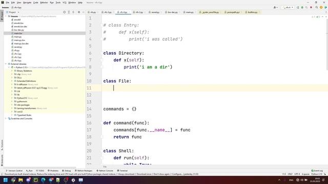Hide the Project tool window
The image size is (328, 184).
click(x=83, y=12)
